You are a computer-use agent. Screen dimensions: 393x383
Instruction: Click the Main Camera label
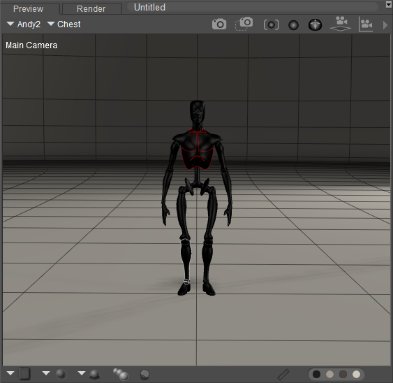click(31, 45)
